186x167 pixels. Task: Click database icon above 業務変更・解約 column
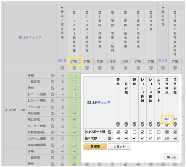pos(113,12)
